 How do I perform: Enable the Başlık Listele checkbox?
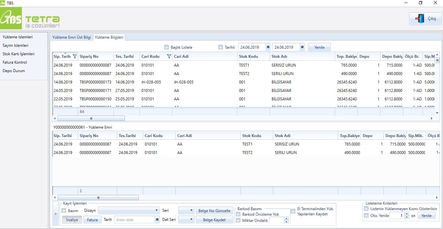167,47
